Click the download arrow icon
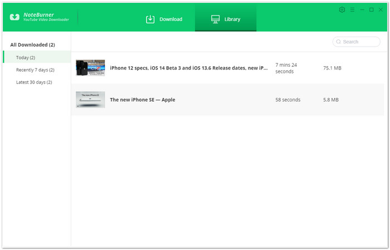 (x=150, y=19)
